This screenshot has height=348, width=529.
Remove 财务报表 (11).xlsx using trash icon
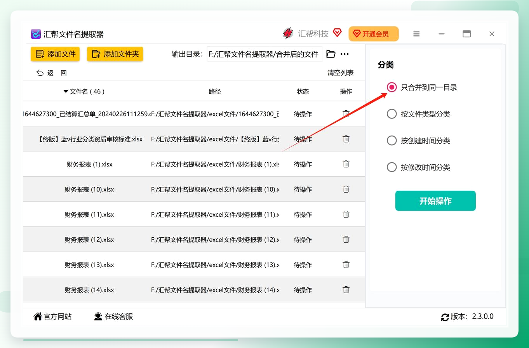point(346,214)
